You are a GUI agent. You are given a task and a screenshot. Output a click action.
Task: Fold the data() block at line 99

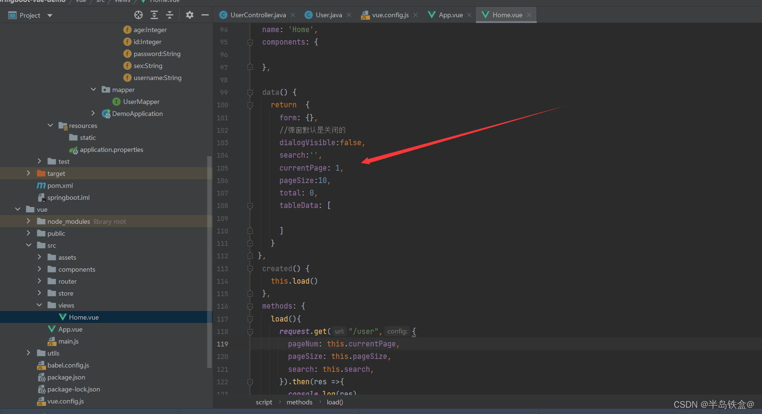[250, 92]
